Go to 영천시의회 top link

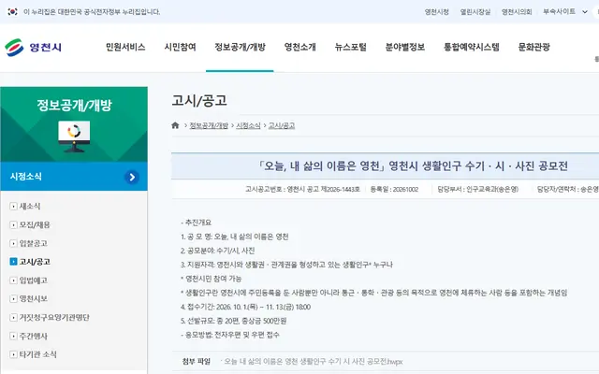(517, 12)
